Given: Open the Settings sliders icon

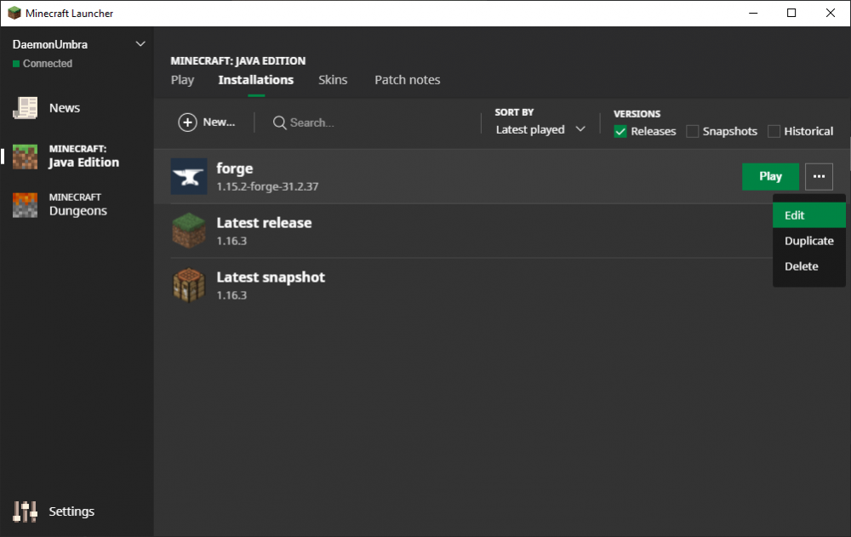Looking at the screenshot, I should [x=25, y=511].
